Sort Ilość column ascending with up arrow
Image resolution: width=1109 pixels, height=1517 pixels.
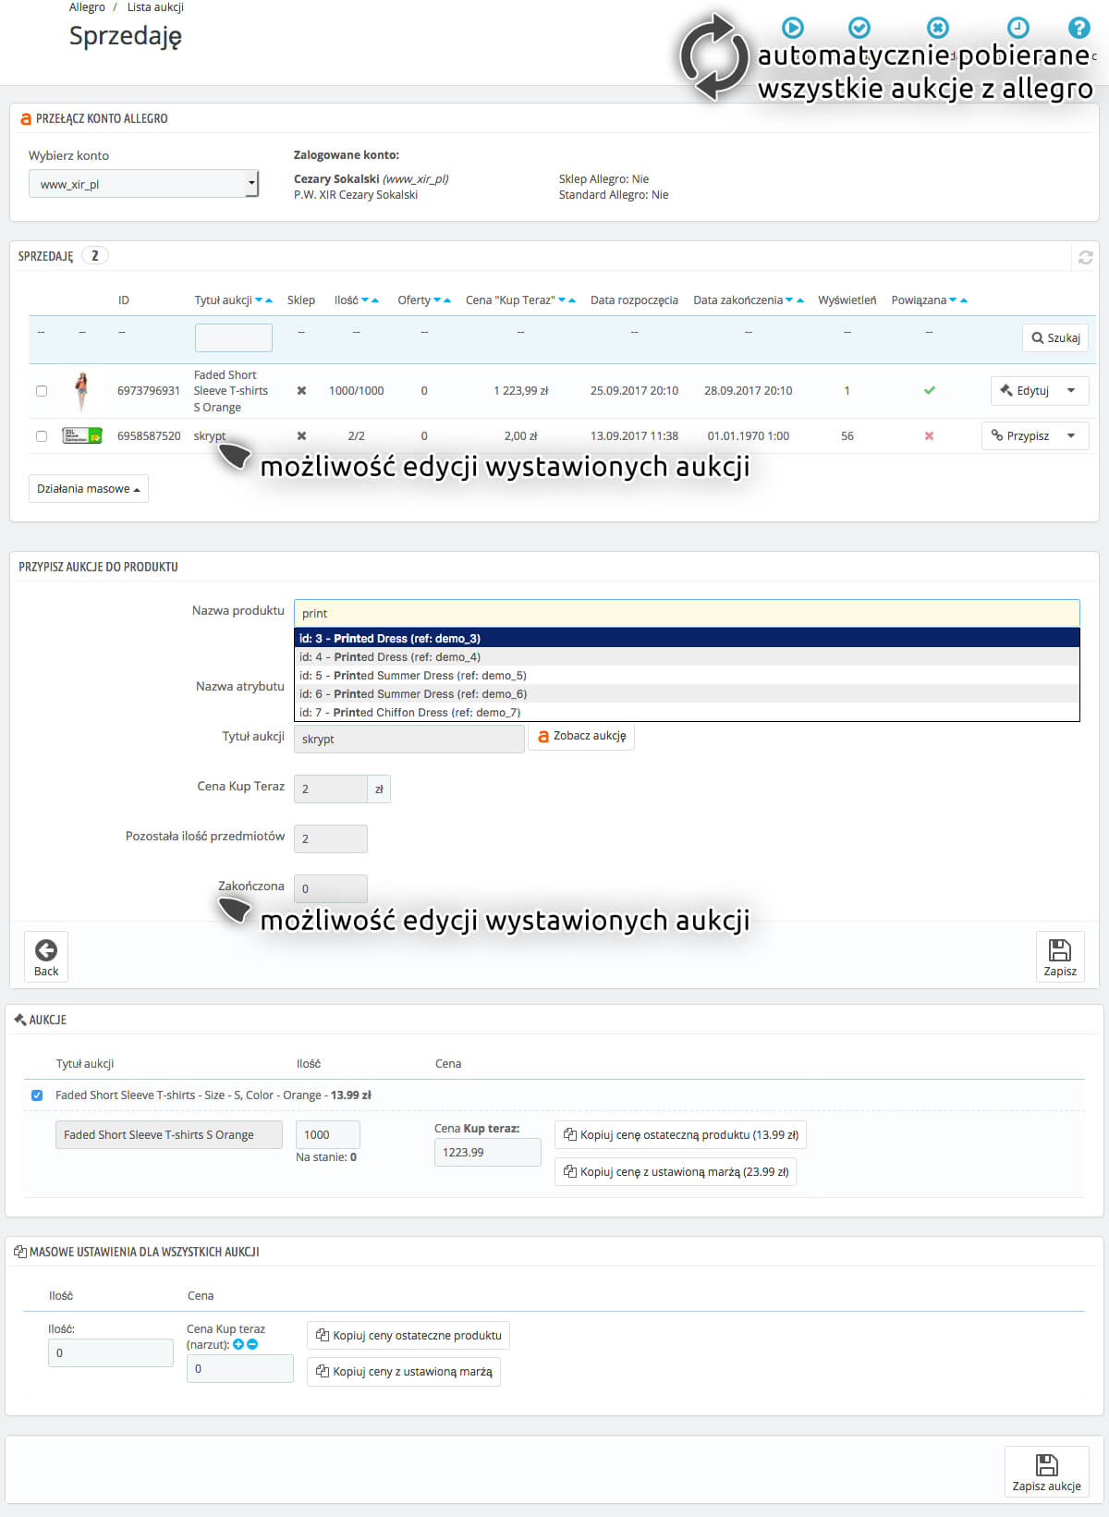(x=375, y=300)
